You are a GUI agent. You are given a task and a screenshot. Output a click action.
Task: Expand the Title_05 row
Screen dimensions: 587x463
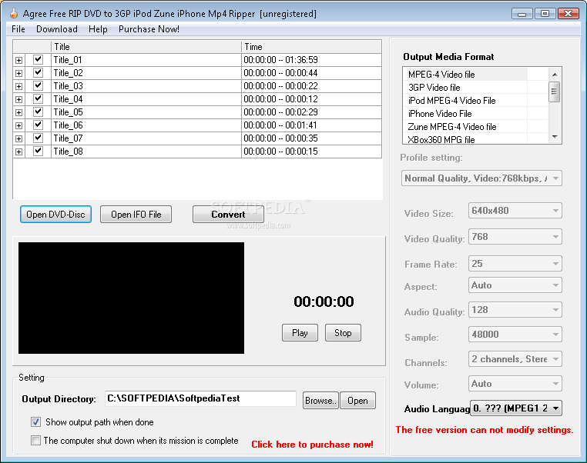click(18, 112)
